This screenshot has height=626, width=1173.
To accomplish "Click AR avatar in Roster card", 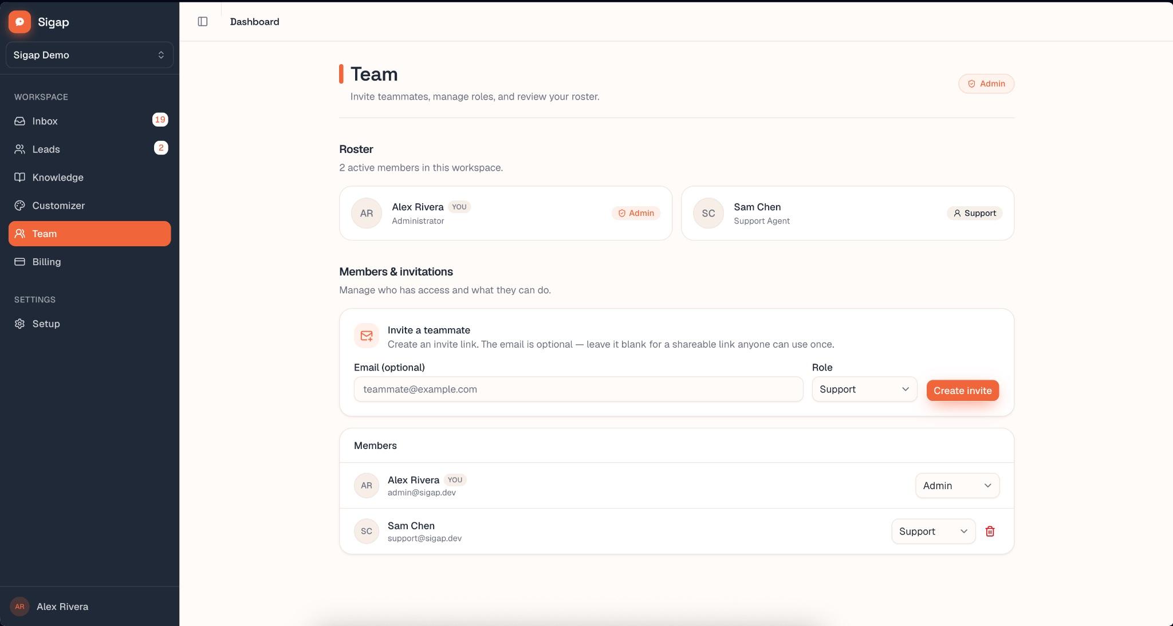I will 367,213.
